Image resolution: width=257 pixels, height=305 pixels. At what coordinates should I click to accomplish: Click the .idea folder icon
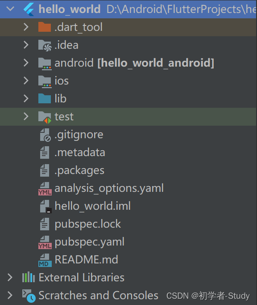point(45,45)
